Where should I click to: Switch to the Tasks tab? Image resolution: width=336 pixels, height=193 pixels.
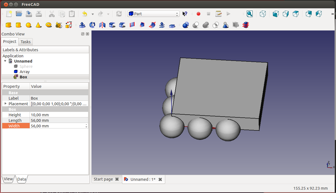(26, 42)
